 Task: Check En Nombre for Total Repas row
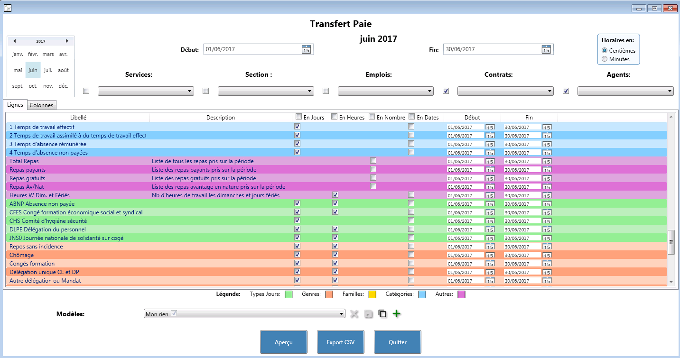373,161
